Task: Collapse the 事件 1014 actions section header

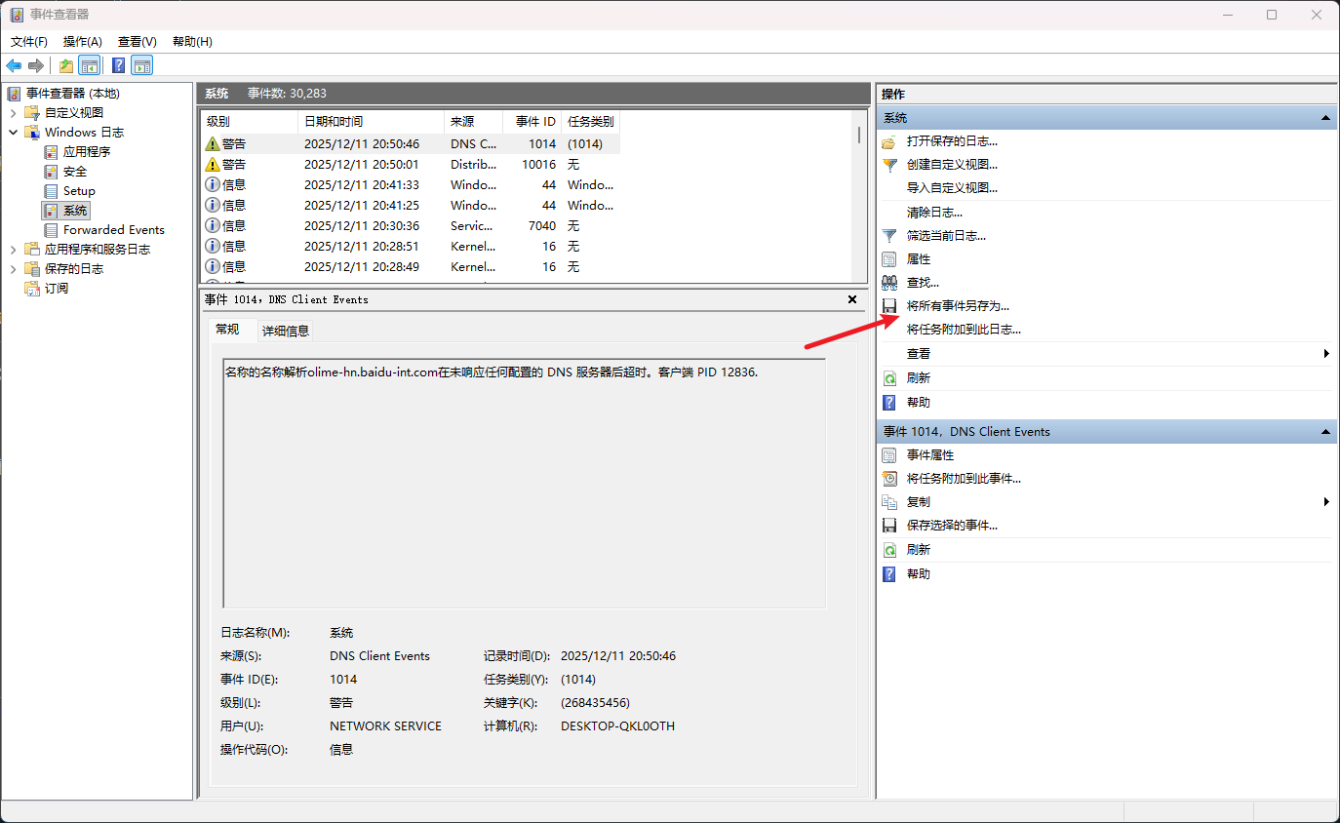Action: (x=1106, y=431)
